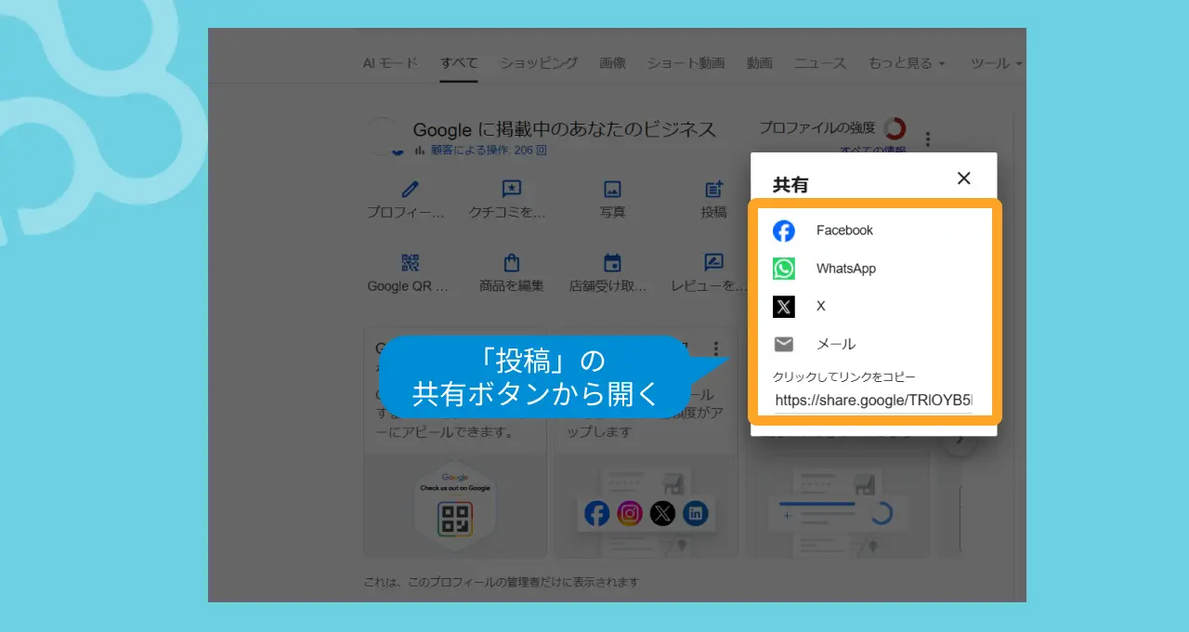
Task: Share via the WhatsApp icon
Action: pyautogui.click(x=784, y=269)
